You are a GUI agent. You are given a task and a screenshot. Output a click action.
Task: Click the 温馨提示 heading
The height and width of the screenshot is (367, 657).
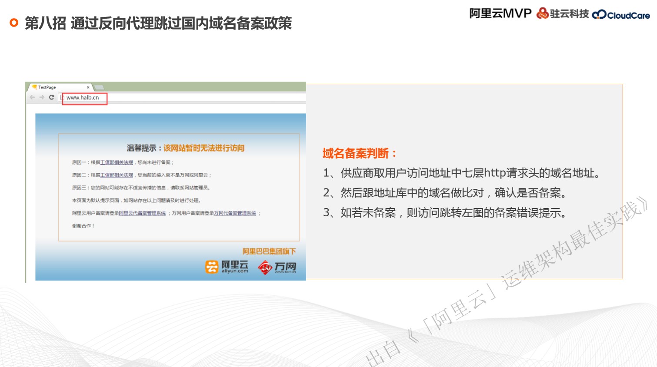(144, 148)
